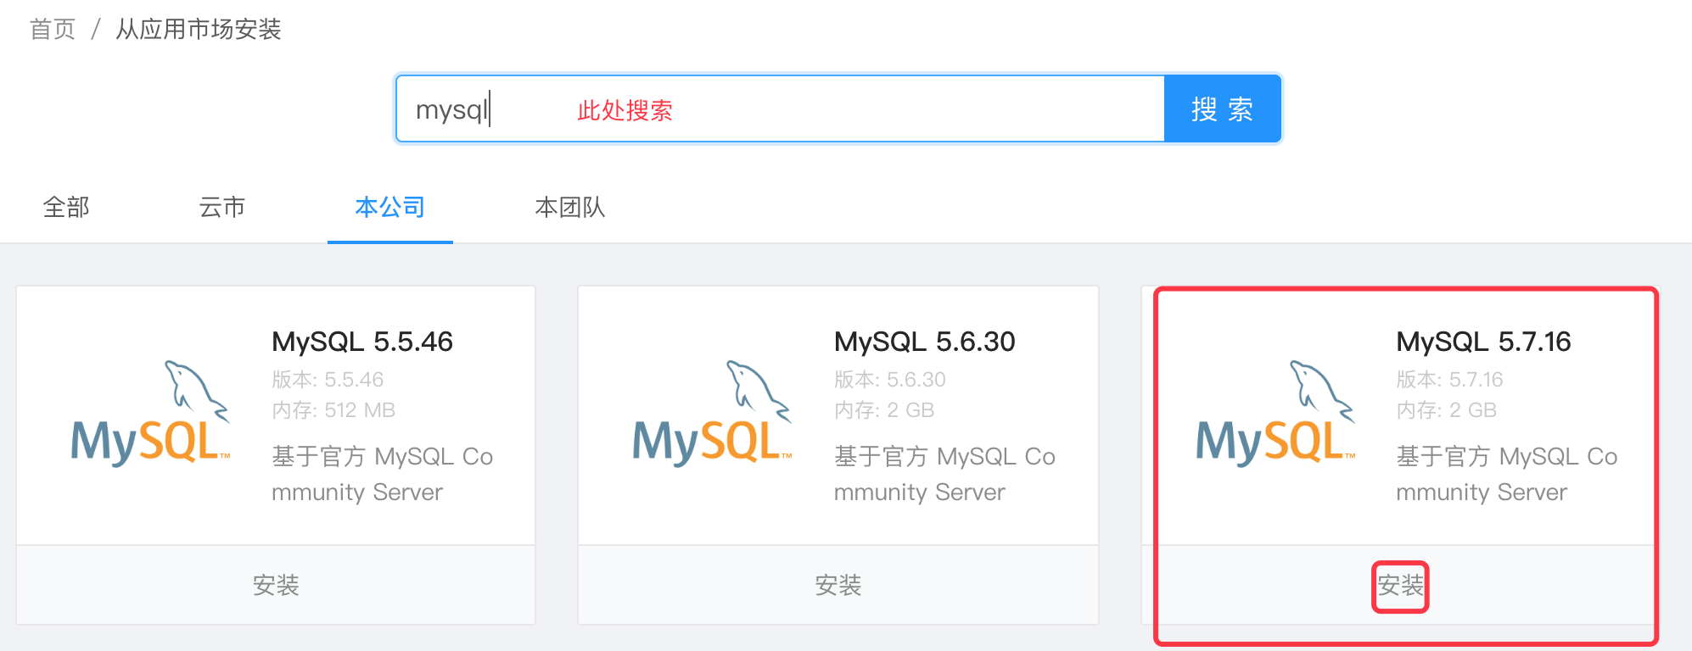Image resolution: width=1692 pixels, height=651 pixels.
Task: Click version text 版本: 5.7.16
Action: pyautogui.click(x=1449, y=379)
